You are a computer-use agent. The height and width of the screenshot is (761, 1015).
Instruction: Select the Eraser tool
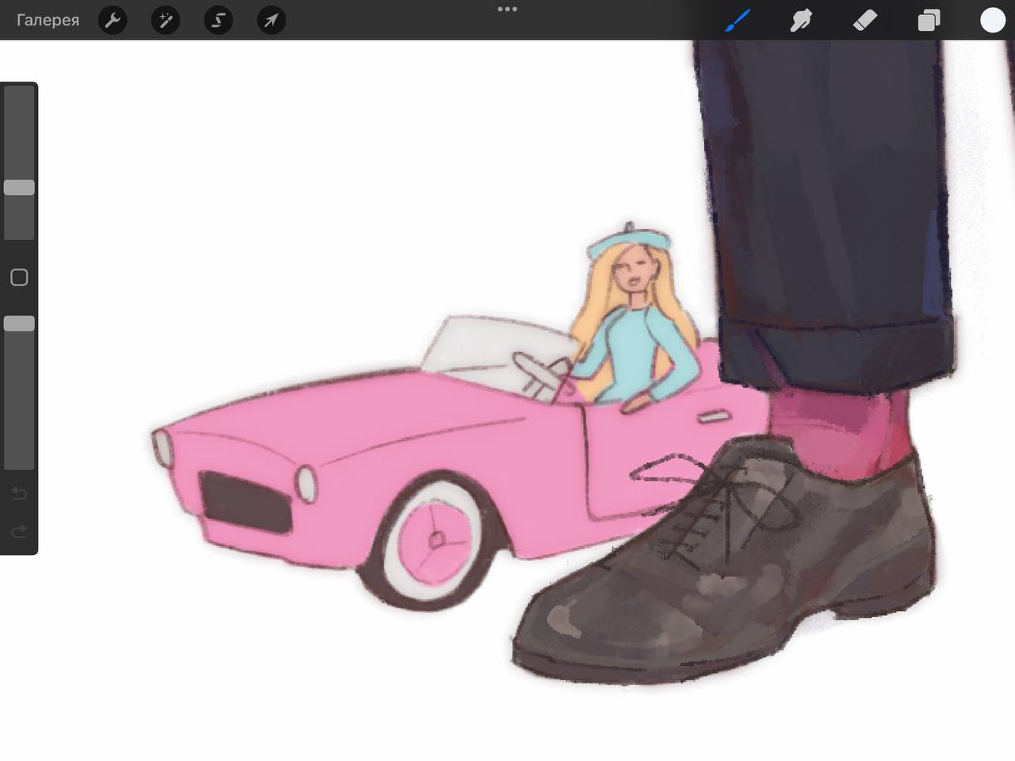pos(865,20)
